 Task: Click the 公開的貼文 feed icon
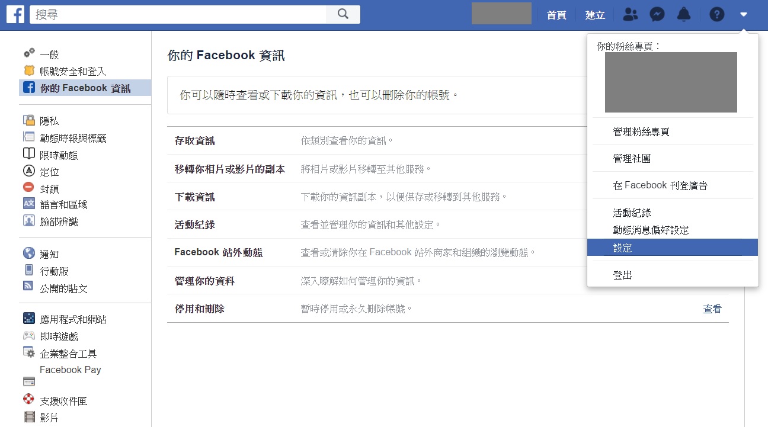[28, 286]
